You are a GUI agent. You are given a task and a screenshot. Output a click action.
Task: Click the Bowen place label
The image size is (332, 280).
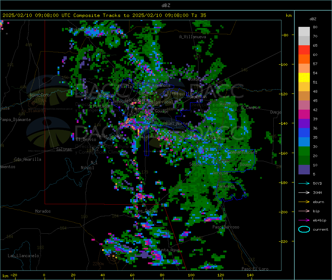tap(245, 164)
